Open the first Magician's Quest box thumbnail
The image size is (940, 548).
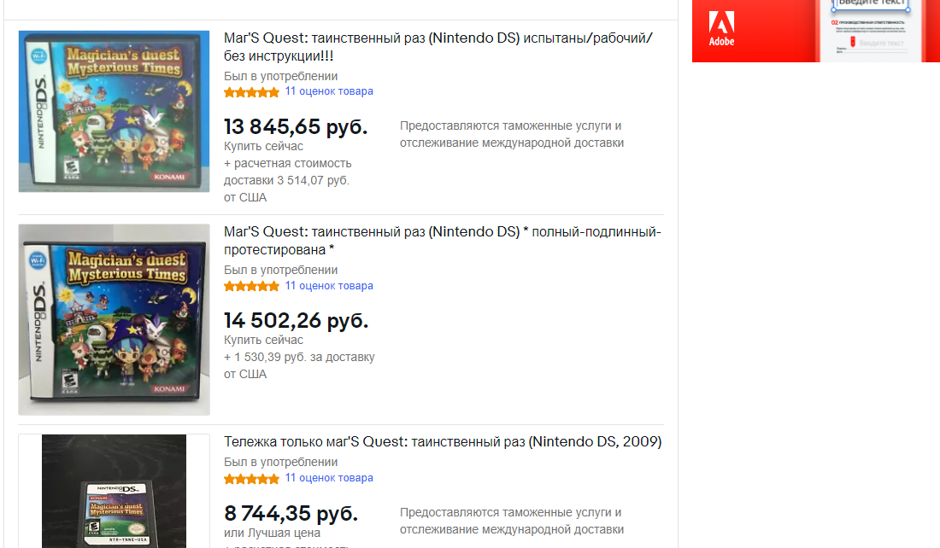click(x=115, y=112)
